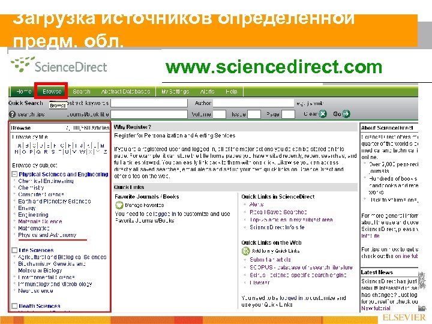
Task: Click the Volume input box
Action: point(220,114)
